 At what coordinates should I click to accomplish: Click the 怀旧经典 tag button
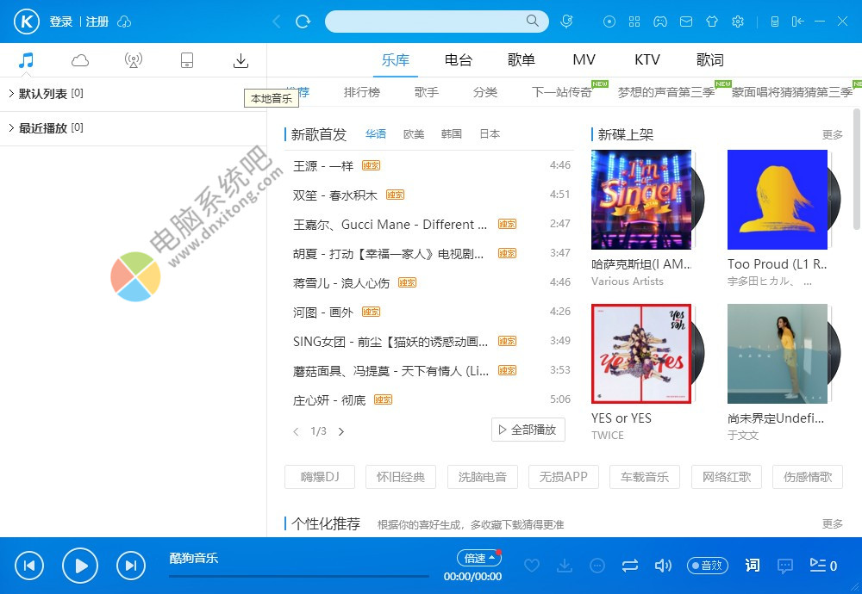pos(401,477)
